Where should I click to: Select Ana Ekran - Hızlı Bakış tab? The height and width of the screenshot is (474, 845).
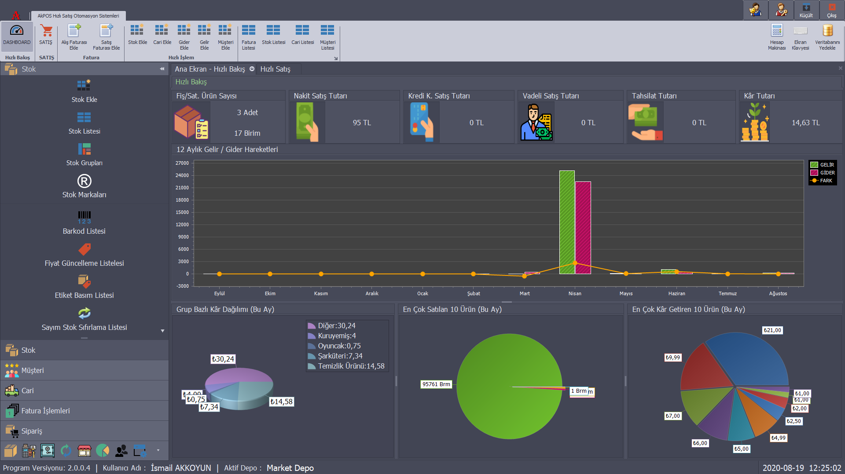209,69
